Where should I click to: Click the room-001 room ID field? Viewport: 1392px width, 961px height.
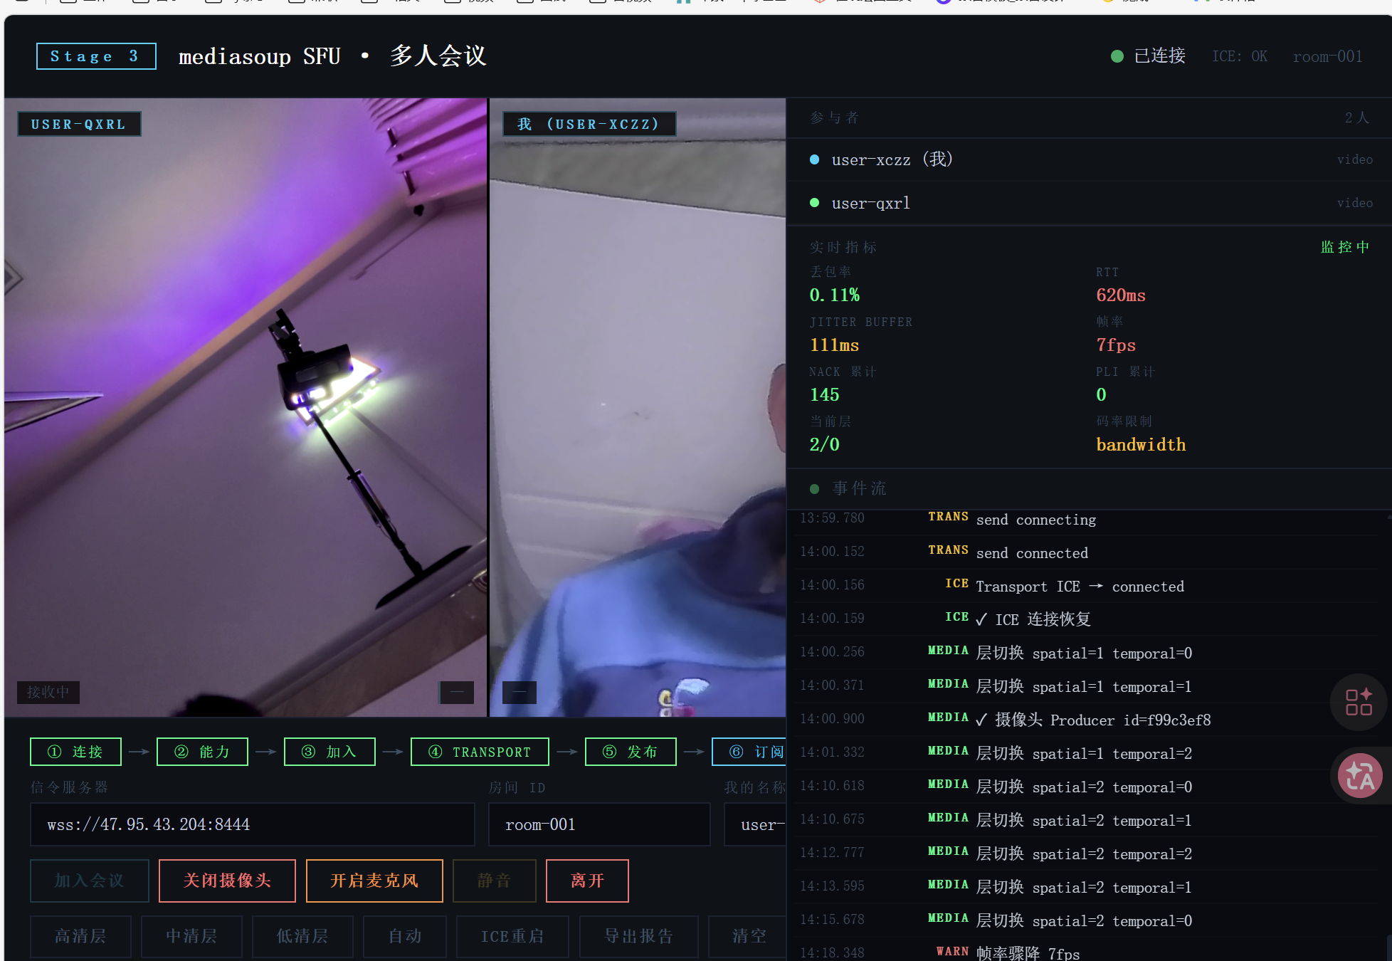coord(599,824)
